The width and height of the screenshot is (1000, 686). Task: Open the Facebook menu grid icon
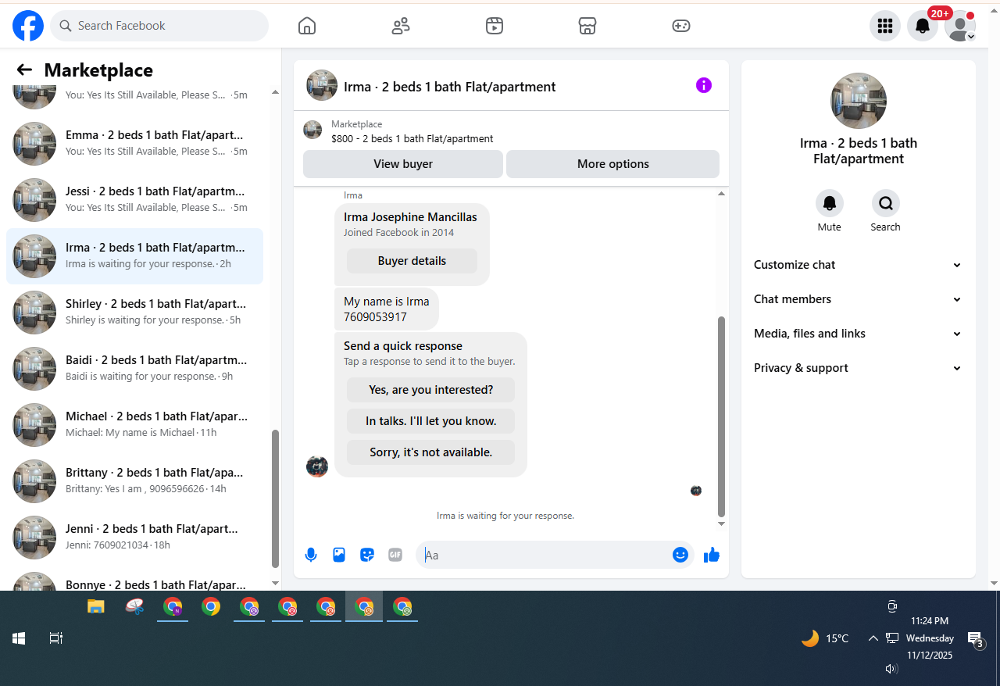coord(885,26)
